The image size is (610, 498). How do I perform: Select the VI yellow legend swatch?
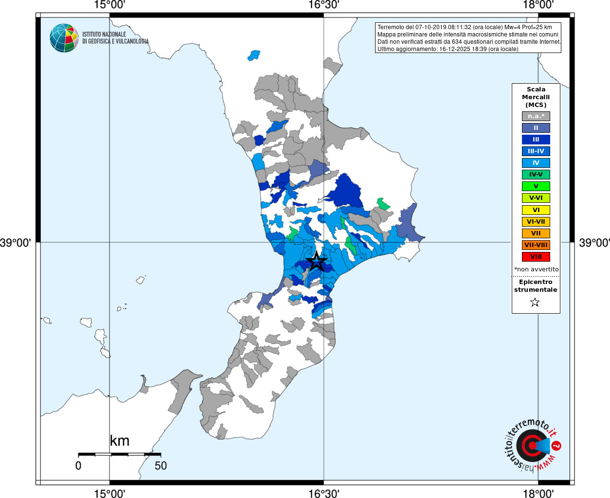click(536, 210)
